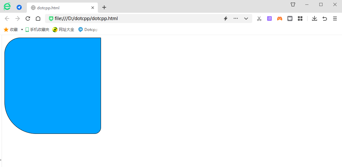This screenshot has height=167, width=342.
Task: Click the lightning bolt speed mode icon
Action: 225,18
